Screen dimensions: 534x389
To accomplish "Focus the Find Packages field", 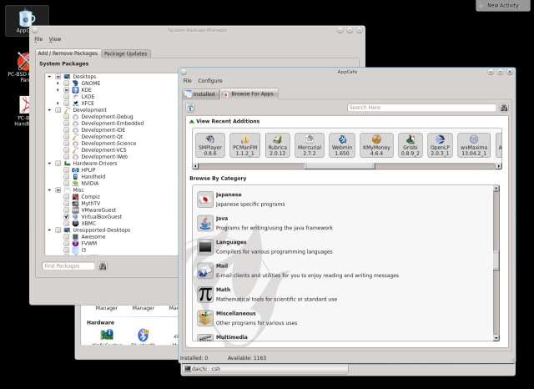I will pyautogui.click(x=68, y=266).
